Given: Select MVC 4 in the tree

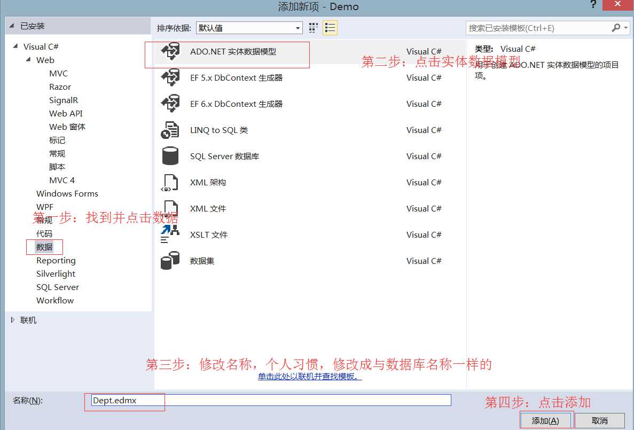Looking at the screenshot, I should pos(62,181).
